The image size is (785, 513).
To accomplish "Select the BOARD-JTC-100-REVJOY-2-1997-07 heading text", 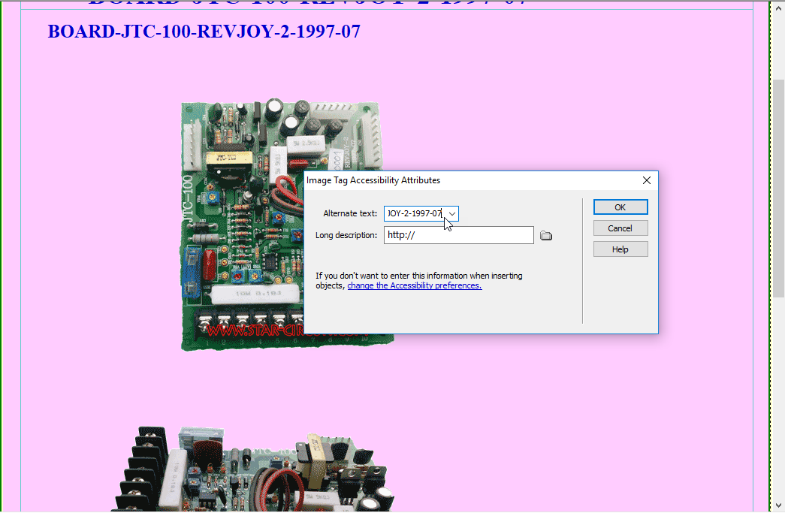I will point(204,32).
